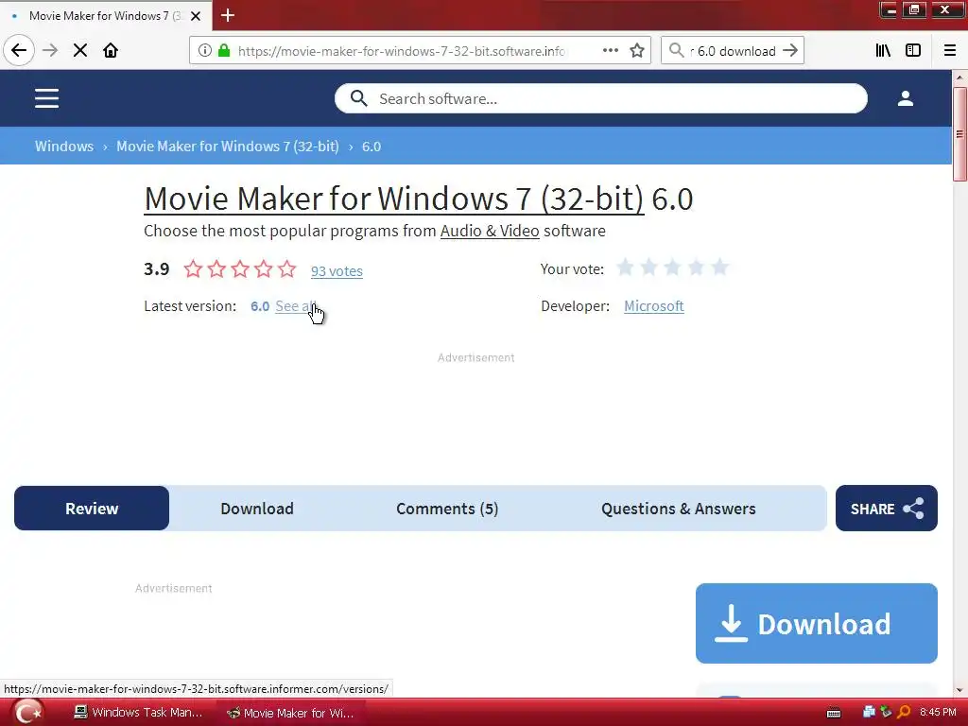Stop page loading with the X button
The width and height of the screenshot is (968, 726).
coord(80,51)
